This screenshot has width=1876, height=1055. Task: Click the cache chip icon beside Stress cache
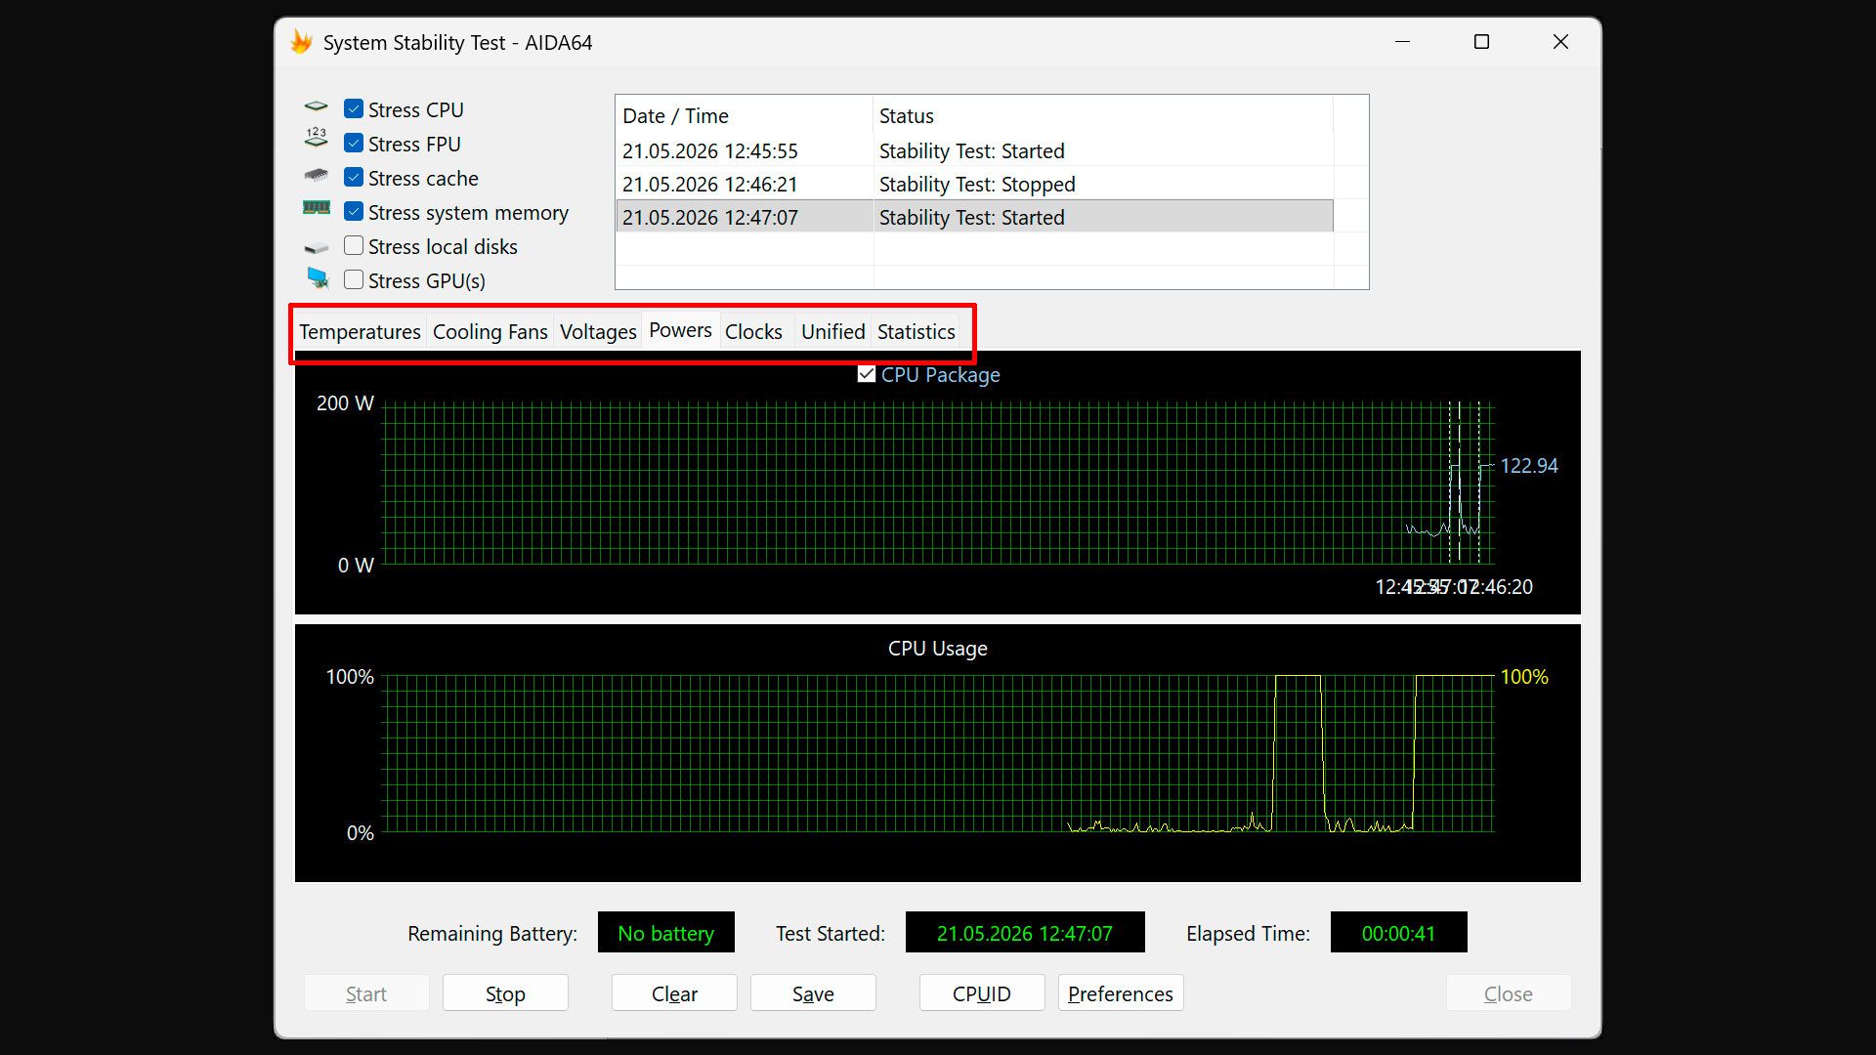click(x=316, y=176)
